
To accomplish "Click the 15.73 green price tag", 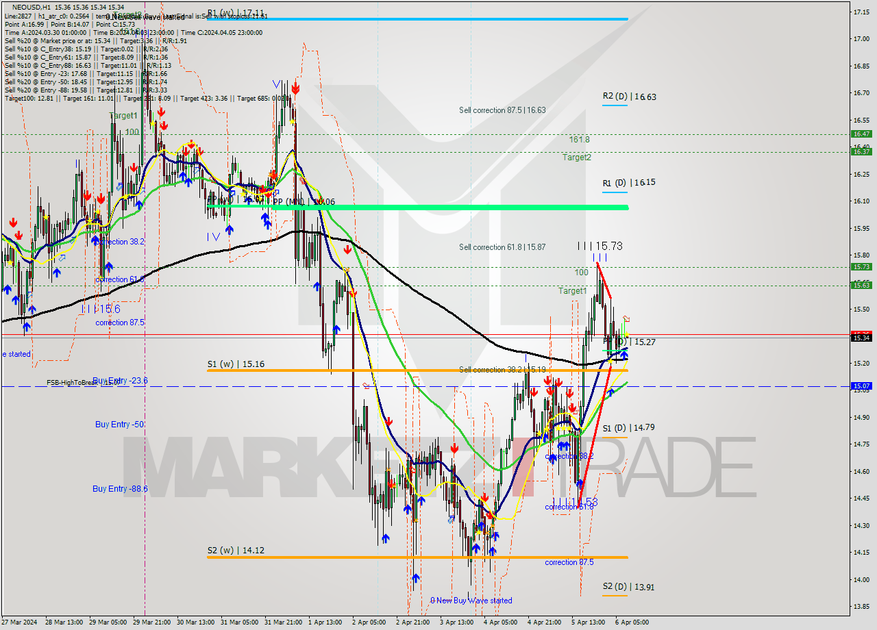I will [861, 267].
